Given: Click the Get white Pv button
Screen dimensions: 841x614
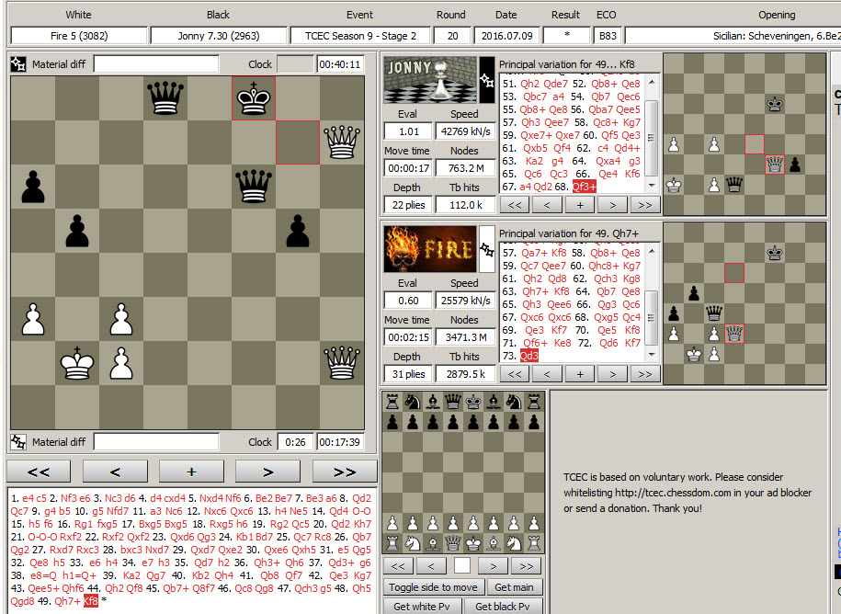Looking at the screenshot, I should pyautogui.click(x=422, y=607).
